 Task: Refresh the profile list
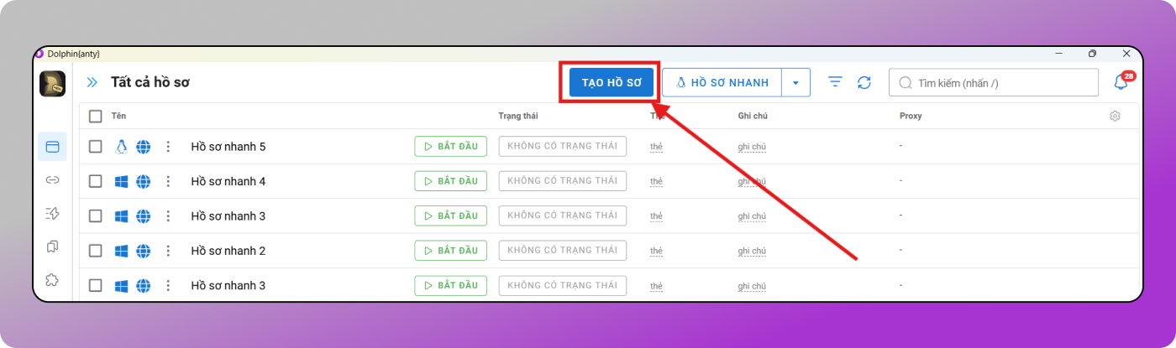point(864,82)
